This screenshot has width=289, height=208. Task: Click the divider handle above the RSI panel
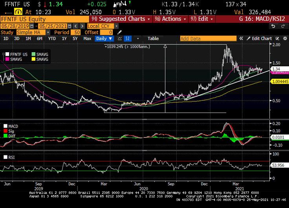144,150
